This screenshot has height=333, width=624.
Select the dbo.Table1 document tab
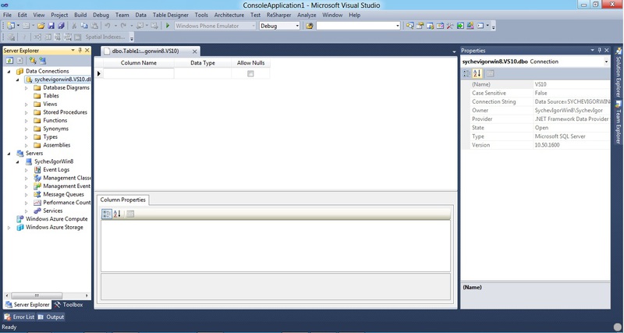146,51
